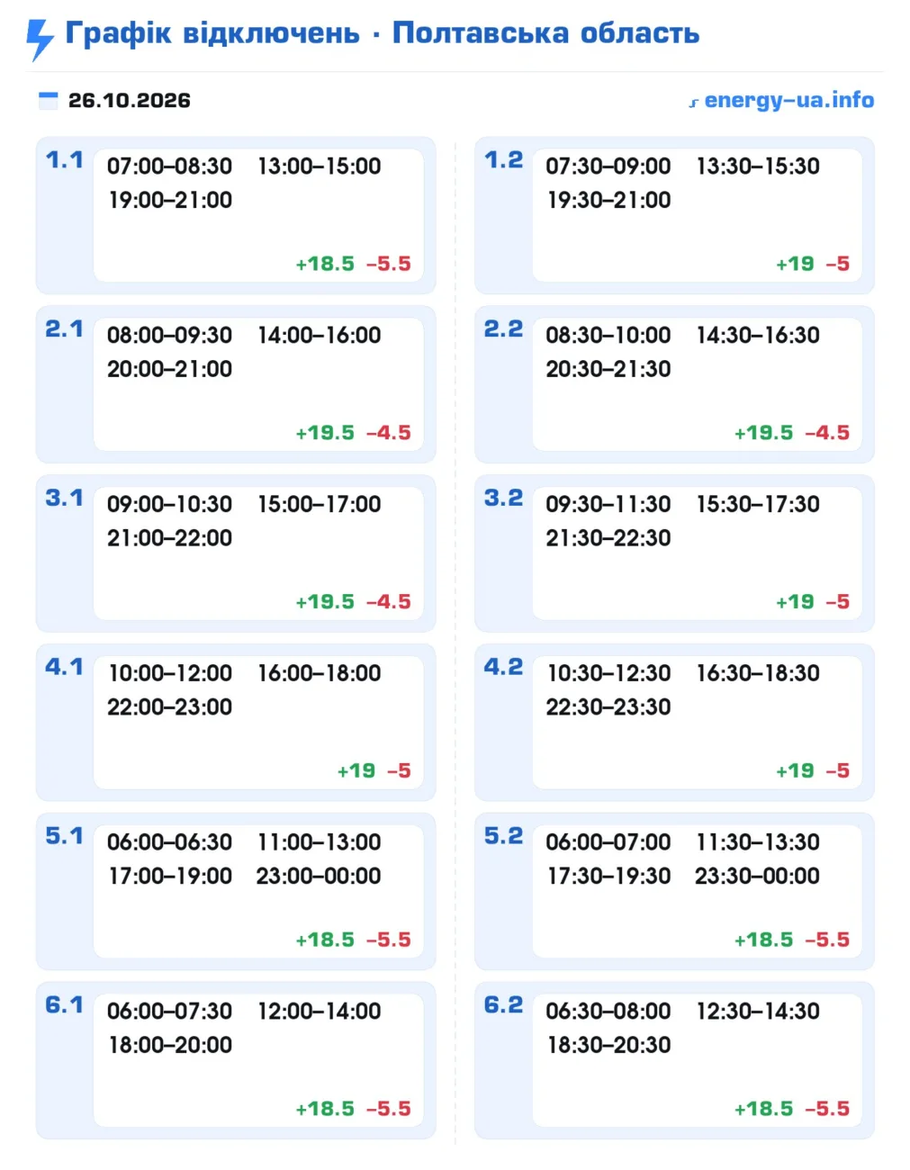Select queue 6.1 label
910x1170 pixels.
(x=64, y=1006)
